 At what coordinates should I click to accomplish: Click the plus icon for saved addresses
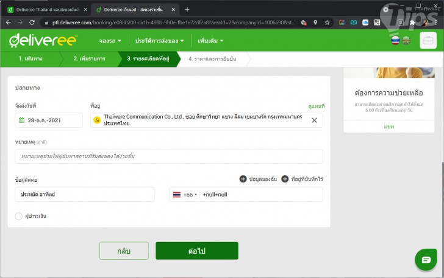[285, 179]
